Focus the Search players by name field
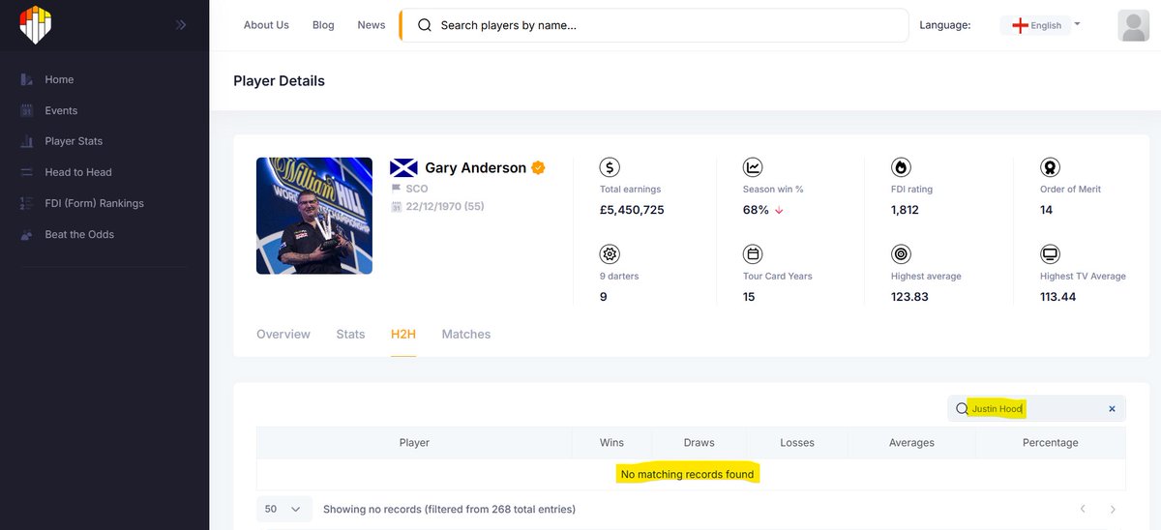 [654, 25]
